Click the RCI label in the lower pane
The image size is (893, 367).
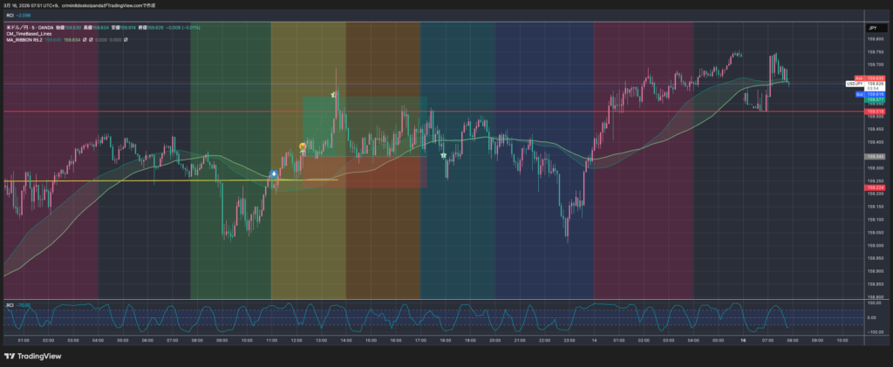pyautogui.click(x=10, y=305)
